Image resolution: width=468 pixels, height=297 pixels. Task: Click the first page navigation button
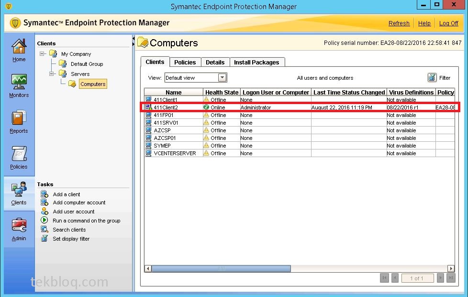(x=384, y=278)
